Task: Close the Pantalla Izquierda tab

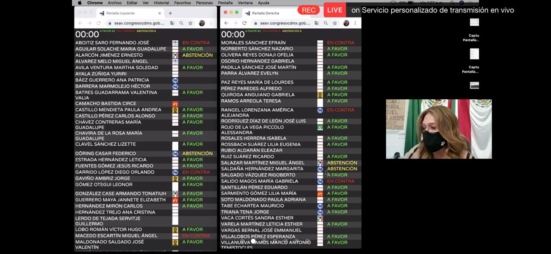Action: tap(160, 13)
